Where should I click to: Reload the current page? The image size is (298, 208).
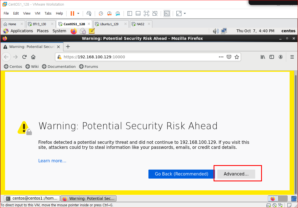coord(24,57)
